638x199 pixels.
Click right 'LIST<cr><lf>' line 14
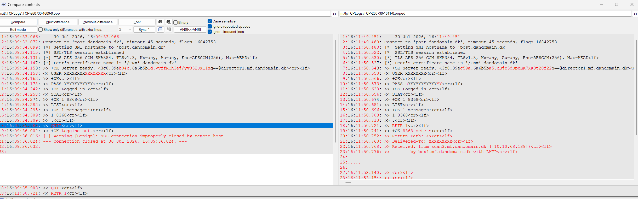tap(487, 105)
